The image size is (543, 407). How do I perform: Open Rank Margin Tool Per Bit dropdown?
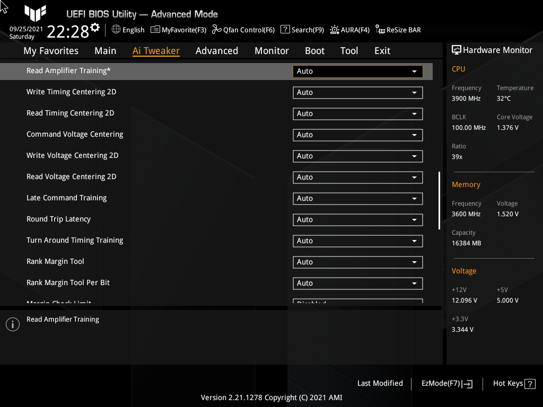tap(358, 283)
